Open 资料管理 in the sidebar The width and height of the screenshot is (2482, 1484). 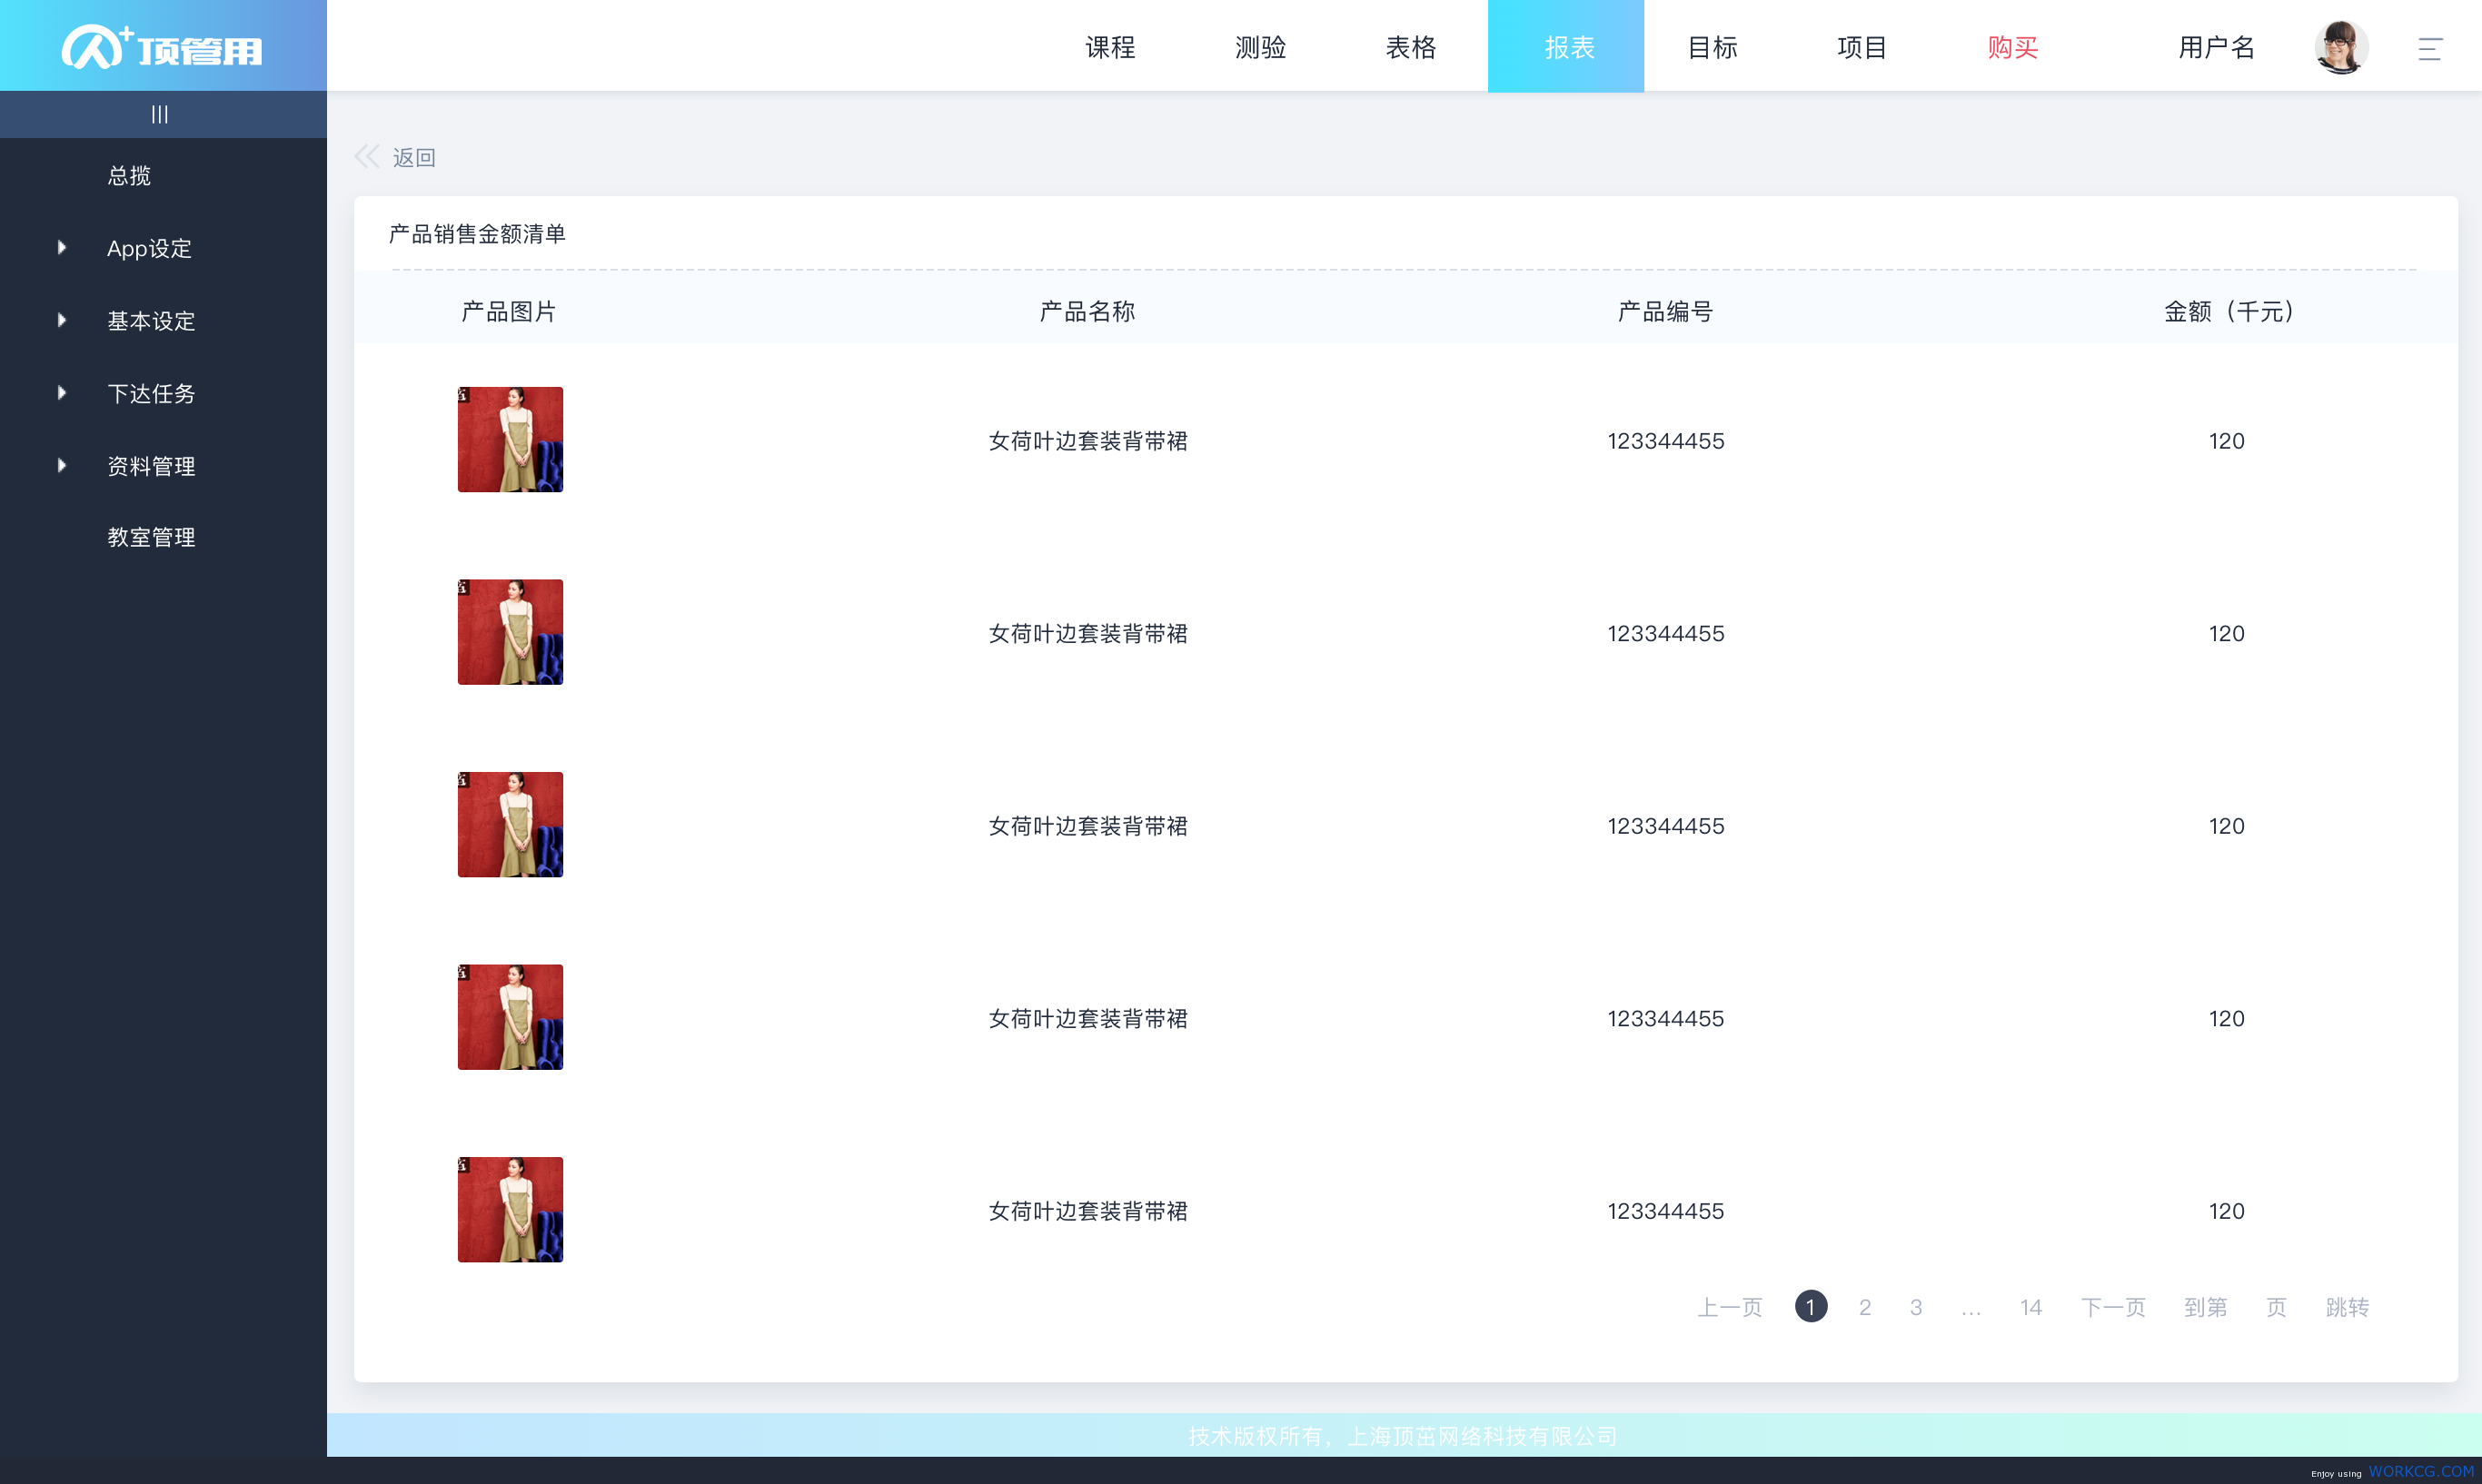[151, 466]
